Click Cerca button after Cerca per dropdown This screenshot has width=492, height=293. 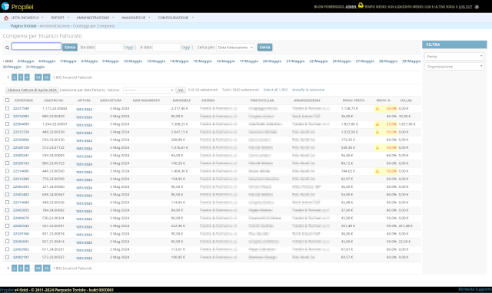click(x=264, y=48)
